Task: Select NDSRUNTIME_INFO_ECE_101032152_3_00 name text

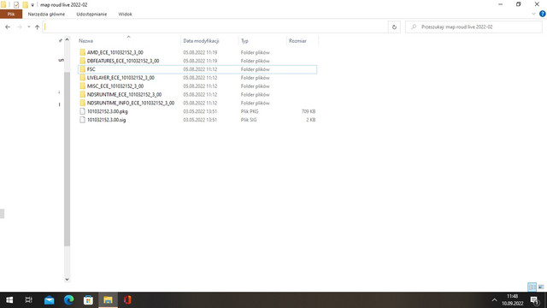Action: 131,103
